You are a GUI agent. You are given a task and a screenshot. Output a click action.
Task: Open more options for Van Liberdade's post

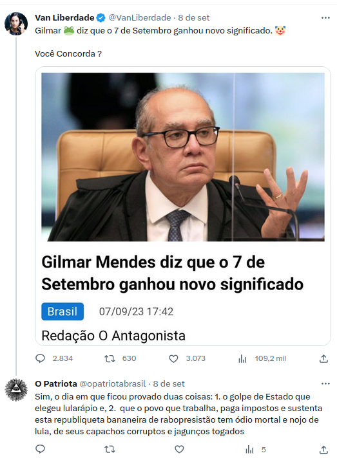[325, 18]
